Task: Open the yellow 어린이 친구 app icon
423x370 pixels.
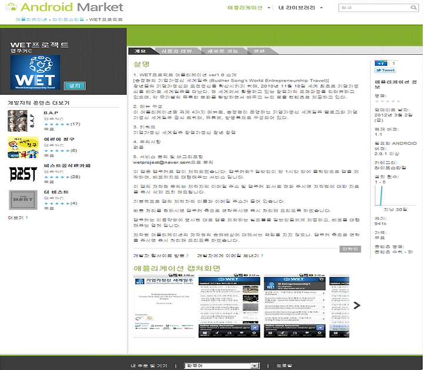Action: click(23, 147)
